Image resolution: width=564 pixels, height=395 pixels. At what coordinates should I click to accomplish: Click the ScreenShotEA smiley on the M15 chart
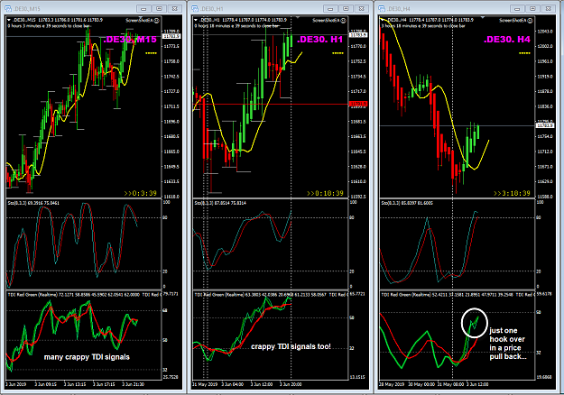[157, 21]
